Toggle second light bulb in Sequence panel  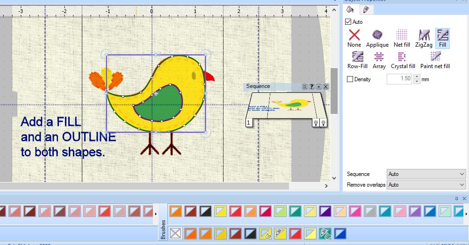[x=323, y=123]
